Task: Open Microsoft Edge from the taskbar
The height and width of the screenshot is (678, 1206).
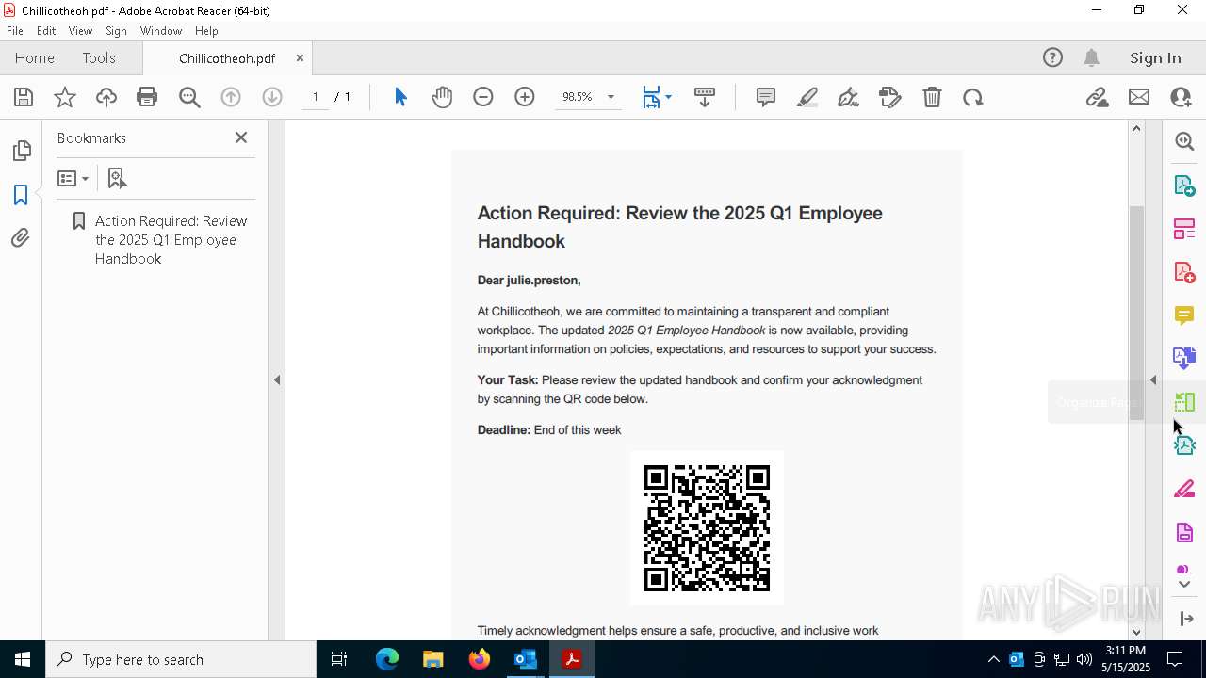Action: (387, 659)
